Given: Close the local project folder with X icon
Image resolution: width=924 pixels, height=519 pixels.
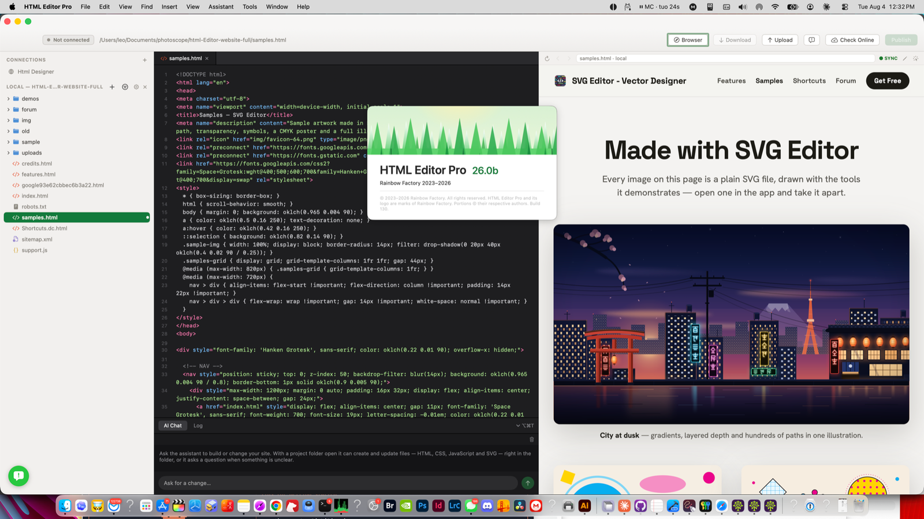Looking at the screenshot, I should (x=145, y=87).
